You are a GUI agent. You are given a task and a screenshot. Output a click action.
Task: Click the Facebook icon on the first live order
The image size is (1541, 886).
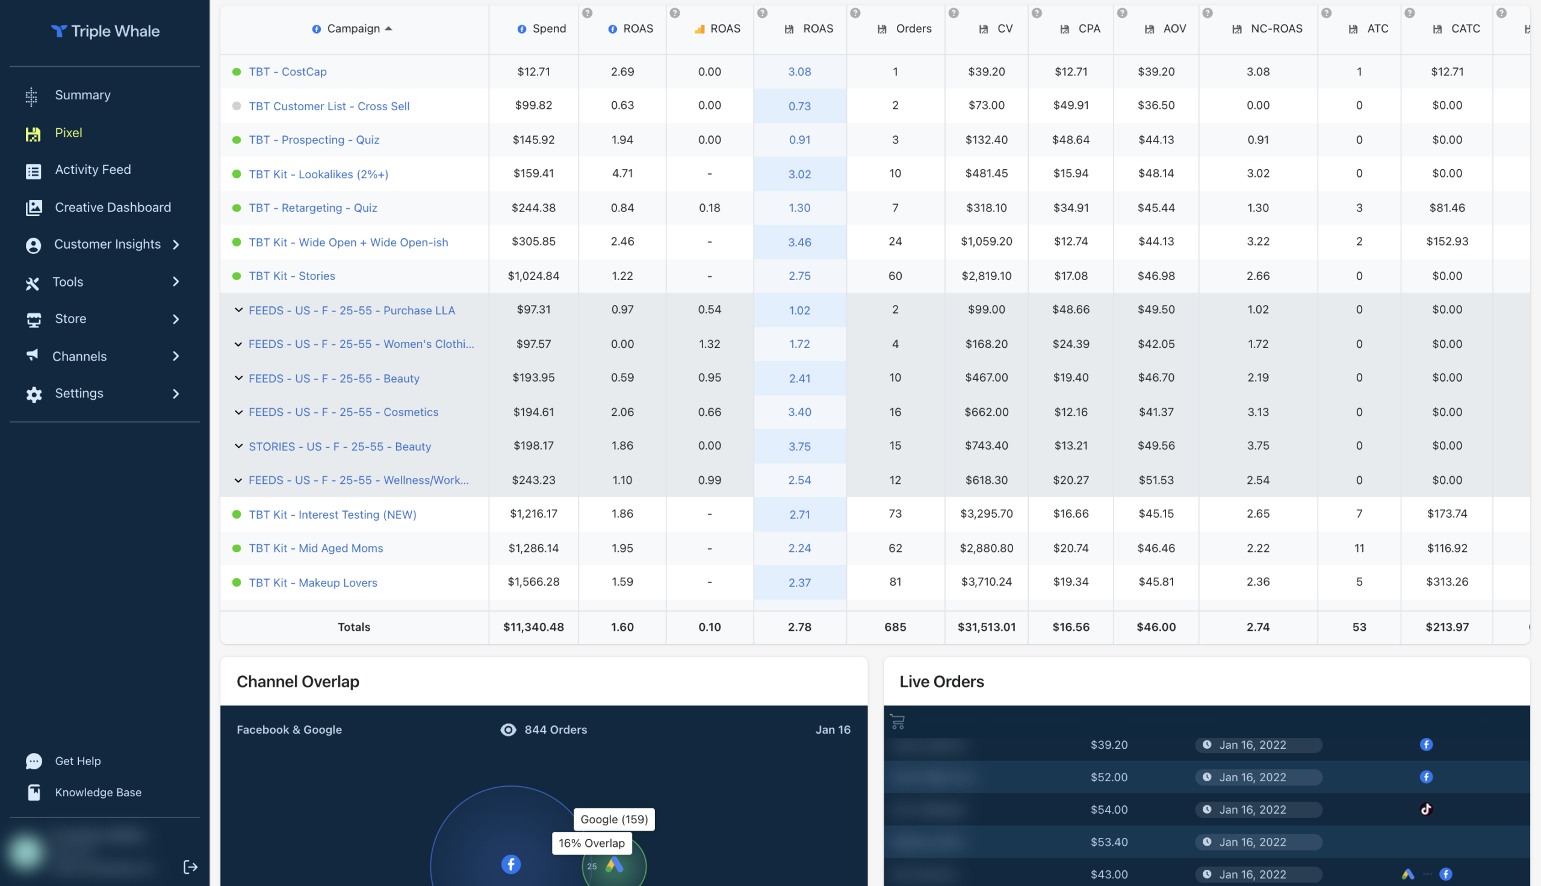point(1427,744)
